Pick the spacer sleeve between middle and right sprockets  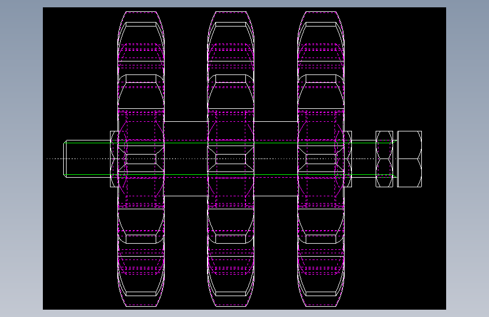(x=276, y=159)
